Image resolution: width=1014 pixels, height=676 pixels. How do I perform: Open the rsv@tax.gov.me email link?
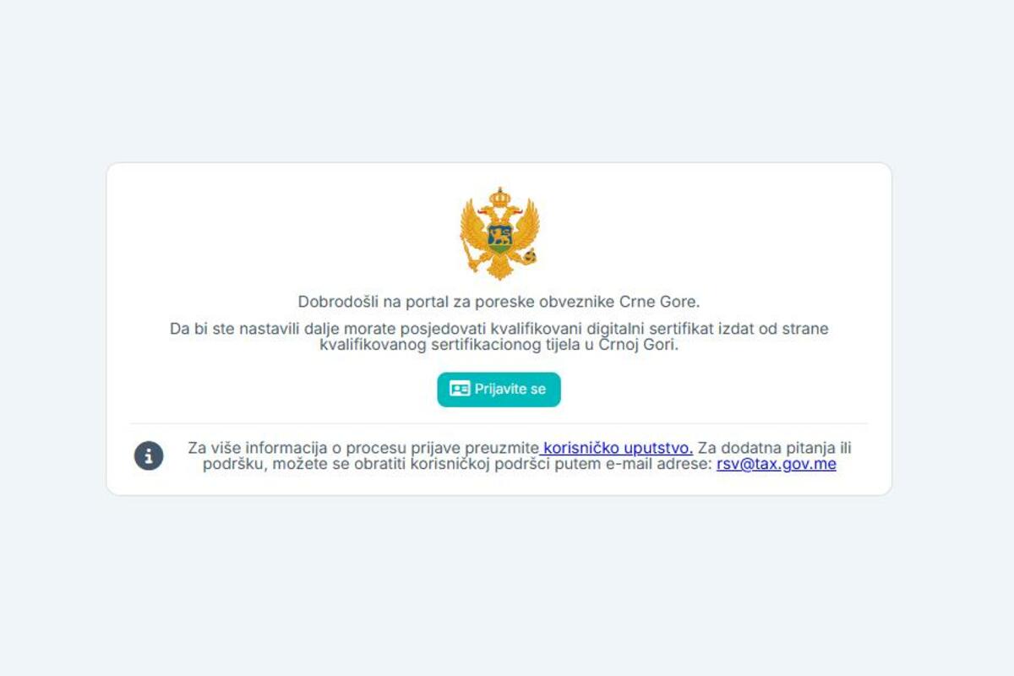click(777, 464)
